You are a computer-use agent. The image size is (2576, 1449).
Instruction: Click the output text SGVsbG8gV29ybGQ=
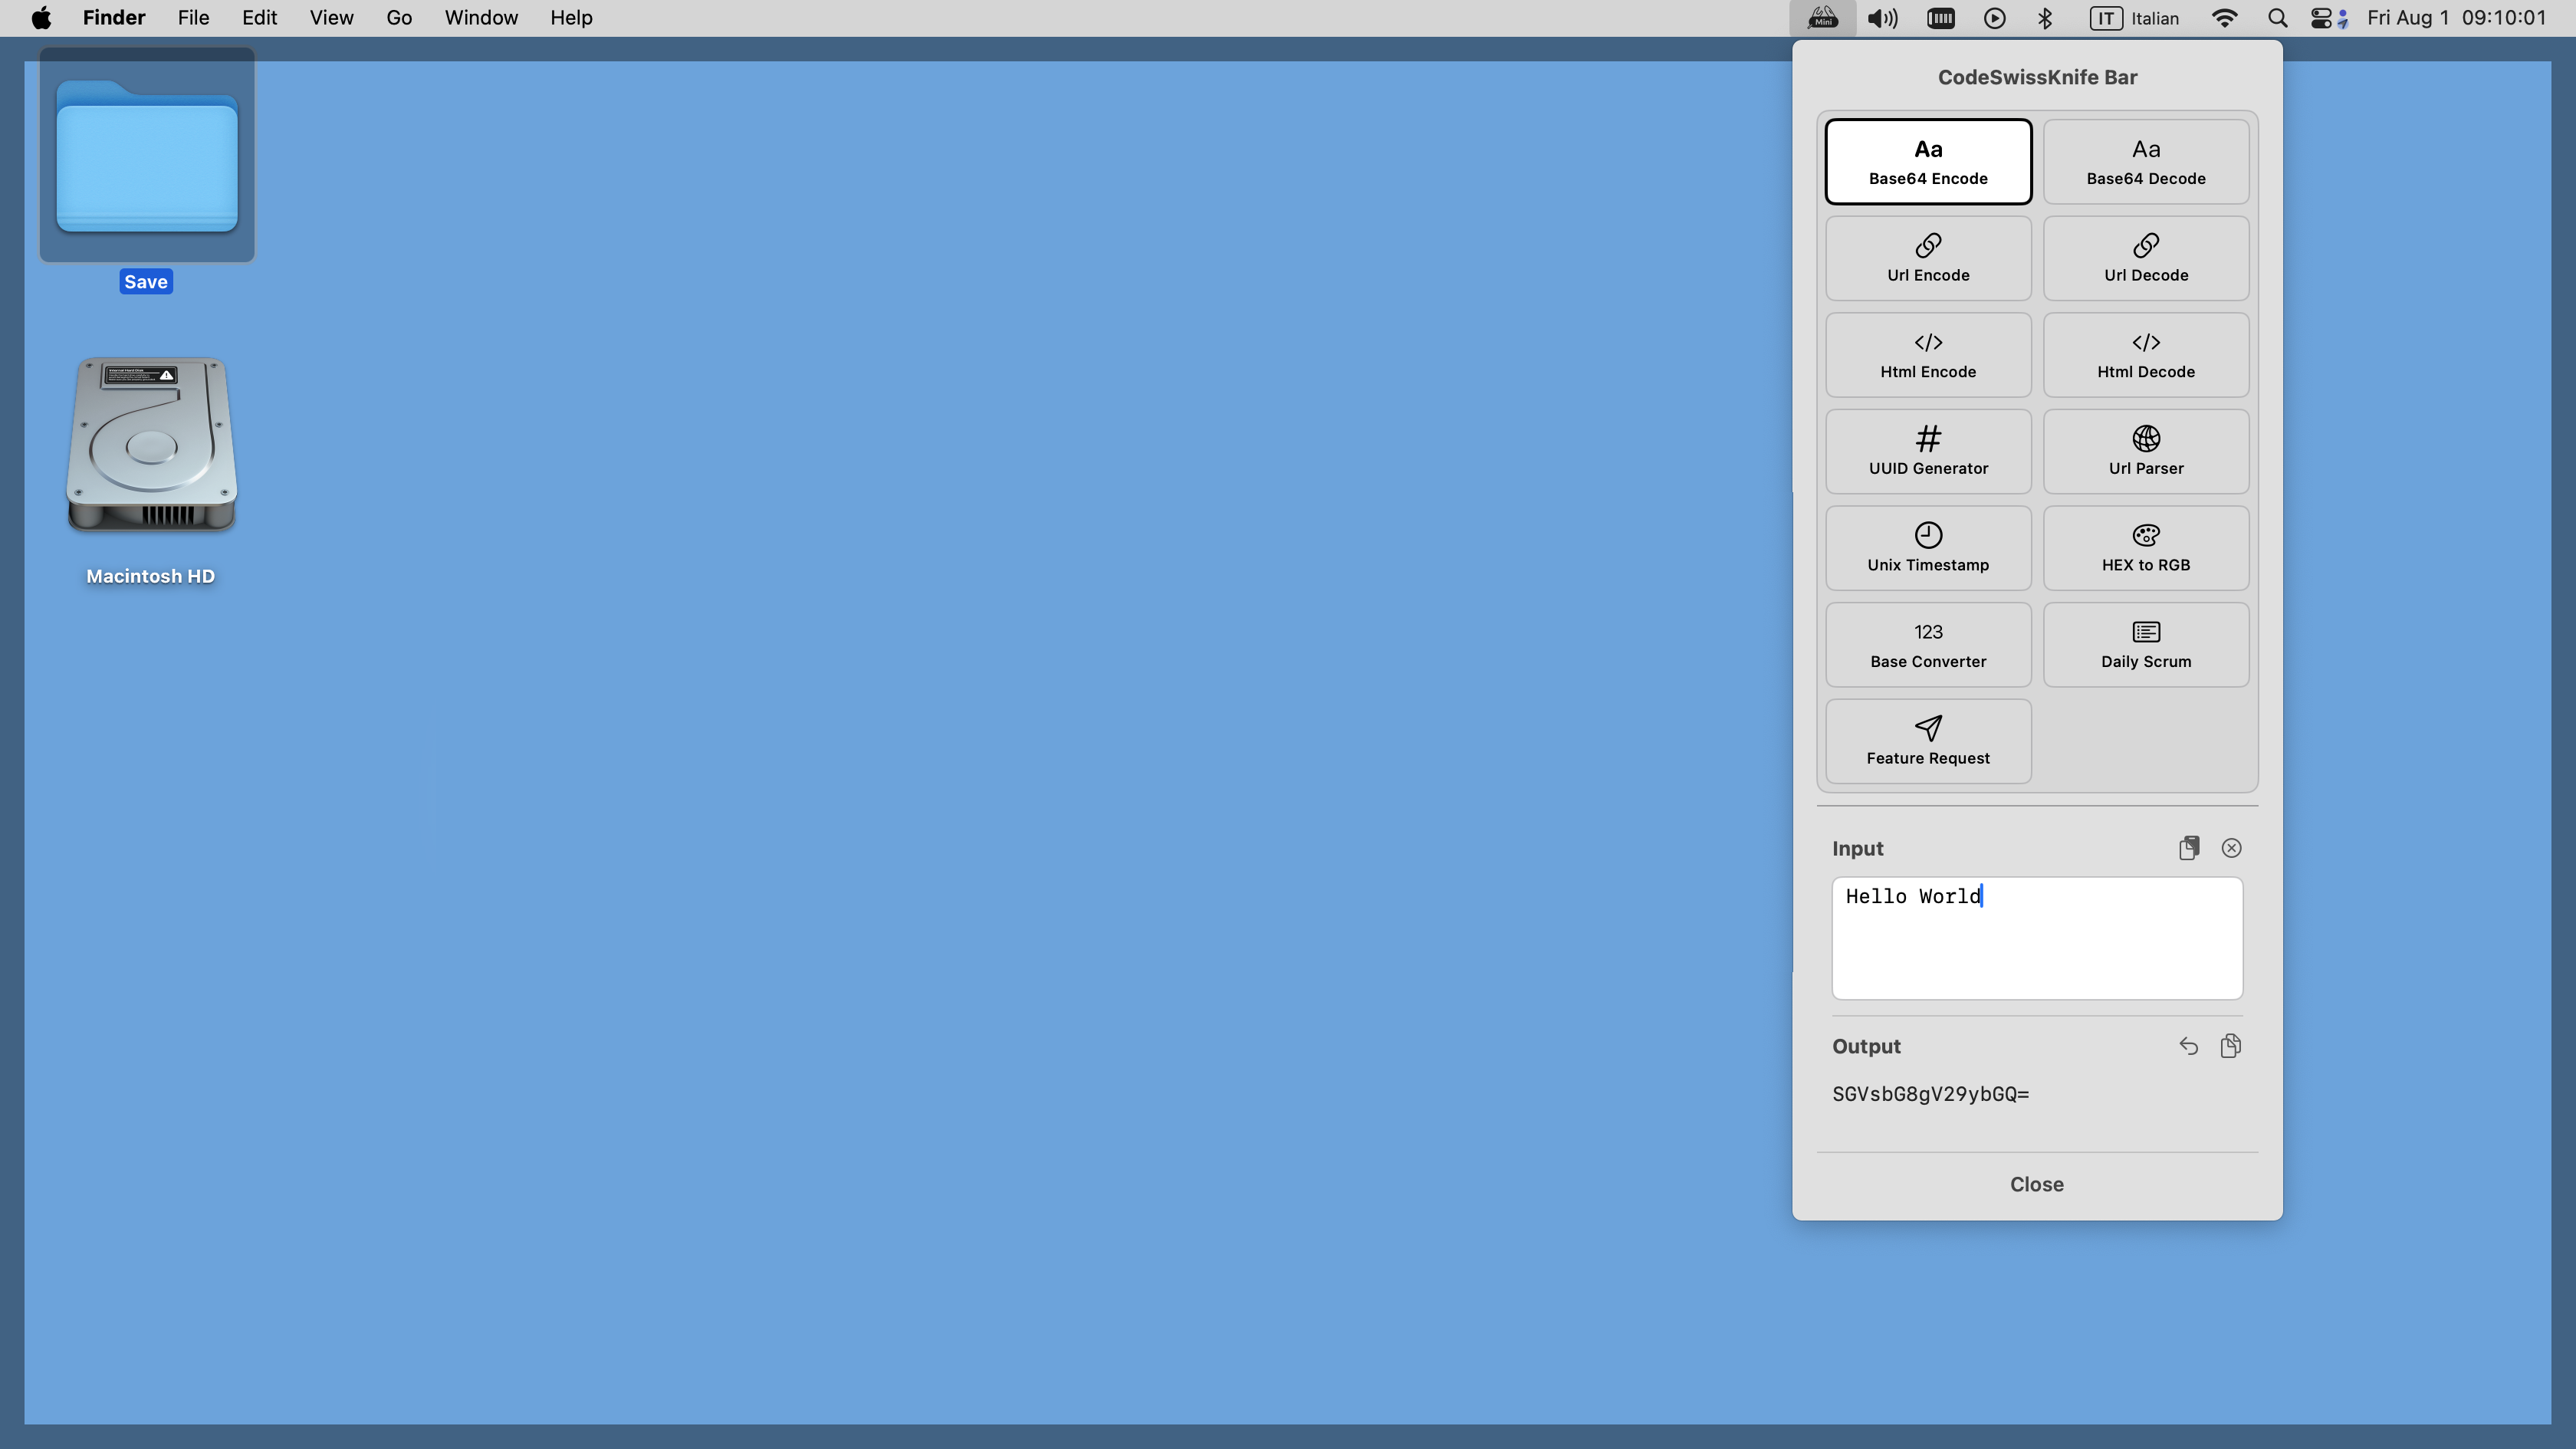pyautogui.click(x=1930, y=1094)
